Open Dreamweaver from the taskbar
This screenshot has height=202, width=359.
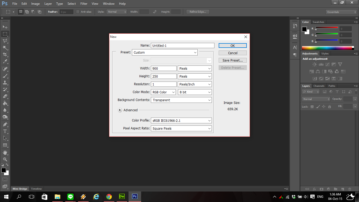tap(122, 196)
